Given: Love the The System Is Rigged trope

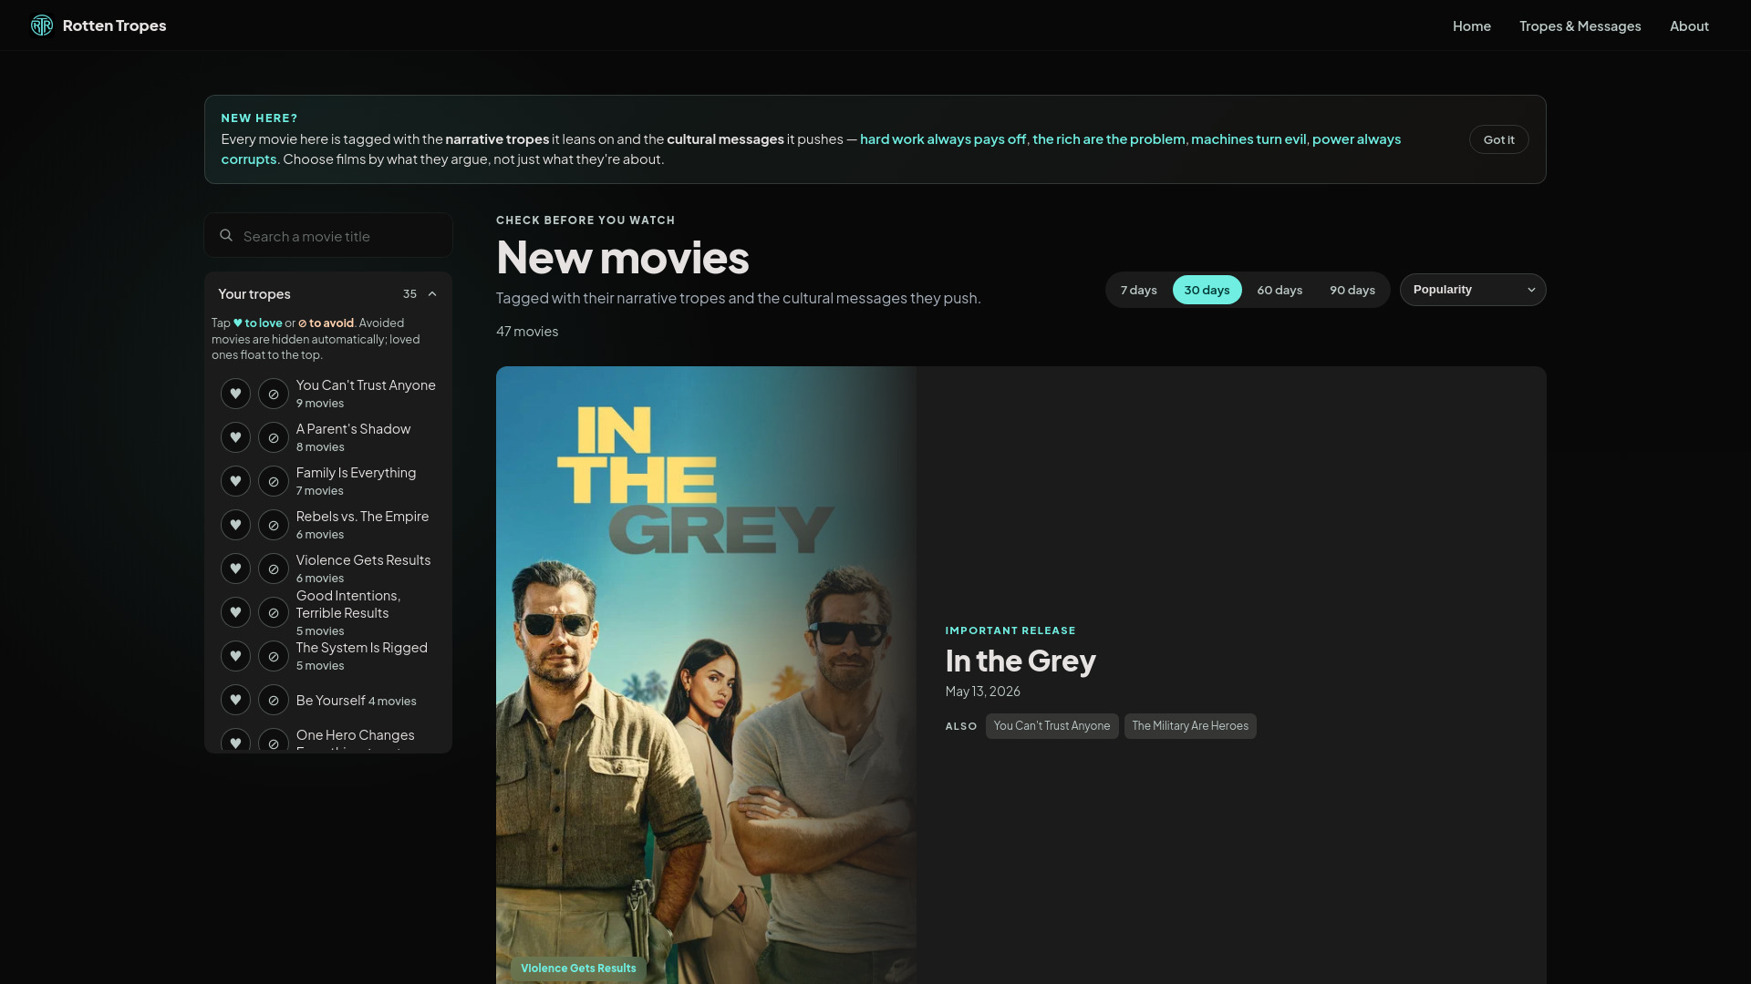Looking at the screenshot, I should point(235,656).
